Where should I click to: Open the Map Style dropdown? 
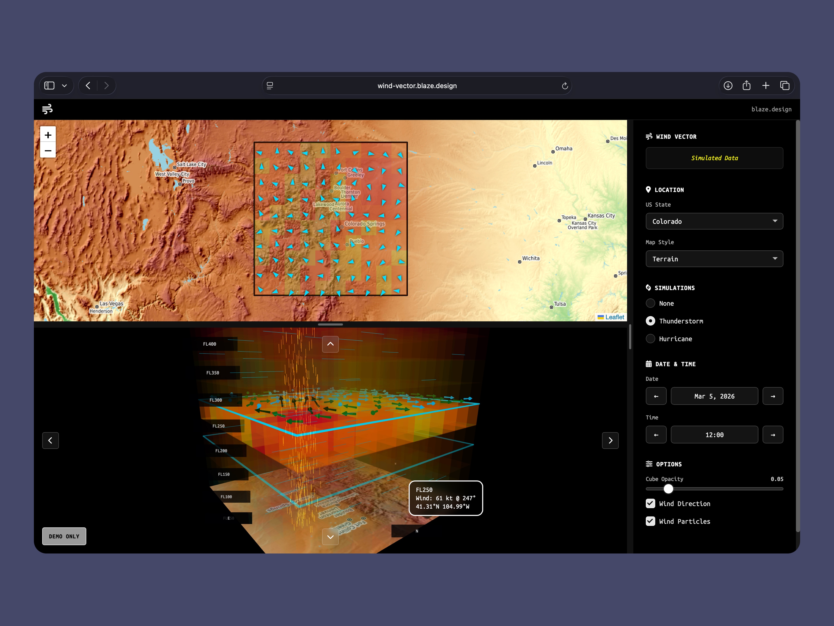(714, 259)
